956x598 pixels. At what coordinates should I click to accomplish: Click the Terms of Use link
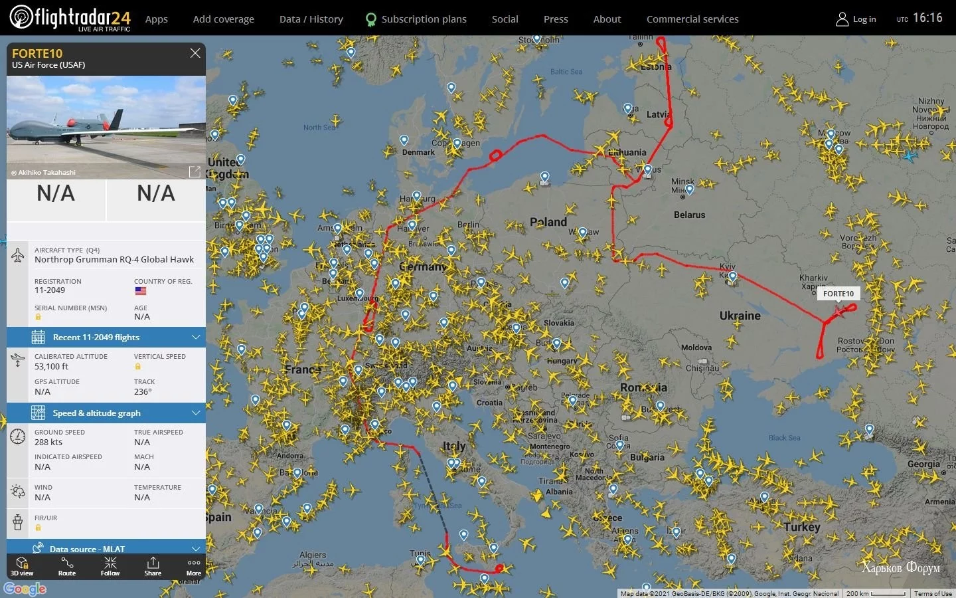[x=933, y=593]
